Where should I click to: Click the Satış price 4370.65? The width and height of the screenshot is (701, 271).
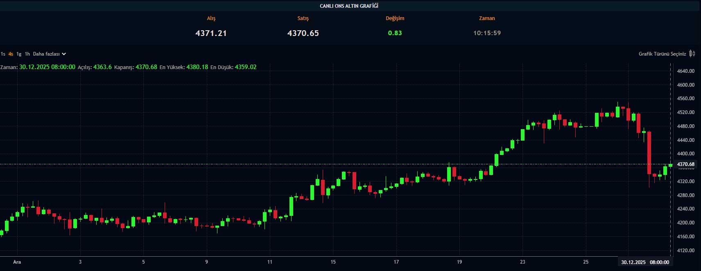pyautogui.click(x=303, y=33)
